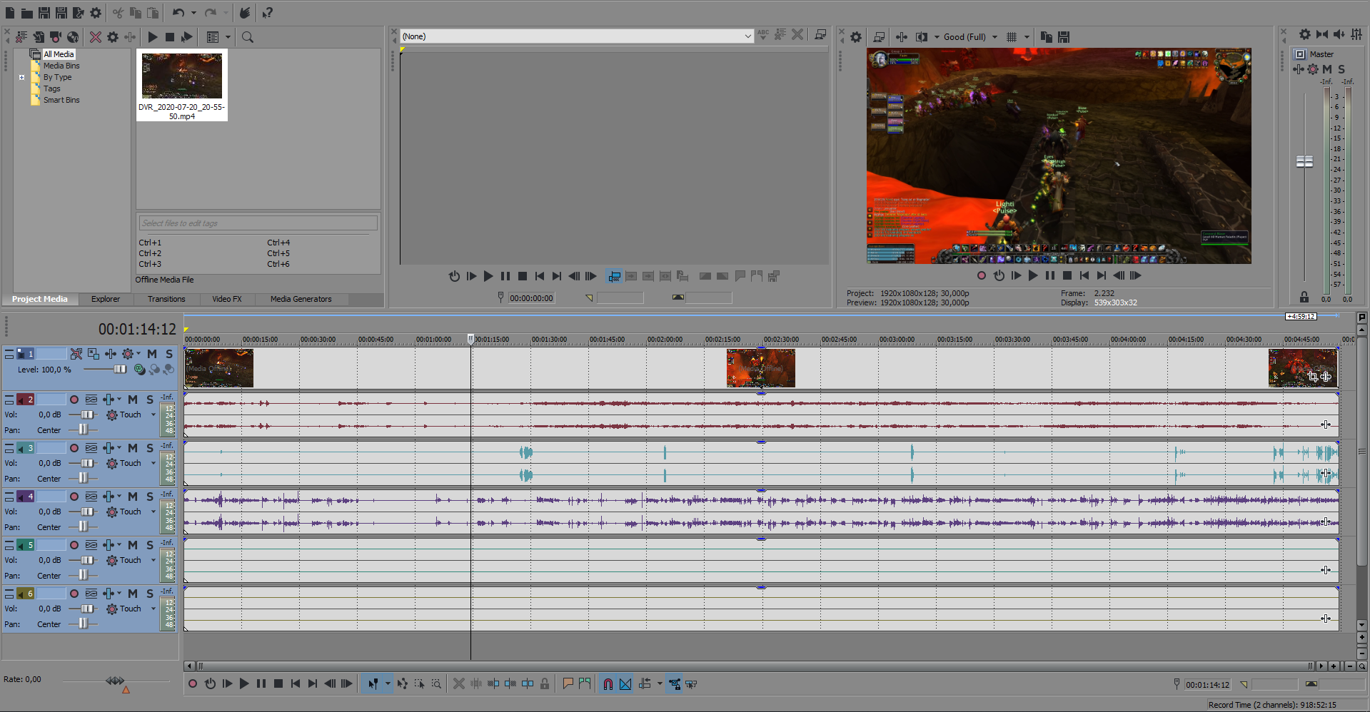Select Media Bins in the tree
The image size is (1370, 712).
tap(61, 66)
